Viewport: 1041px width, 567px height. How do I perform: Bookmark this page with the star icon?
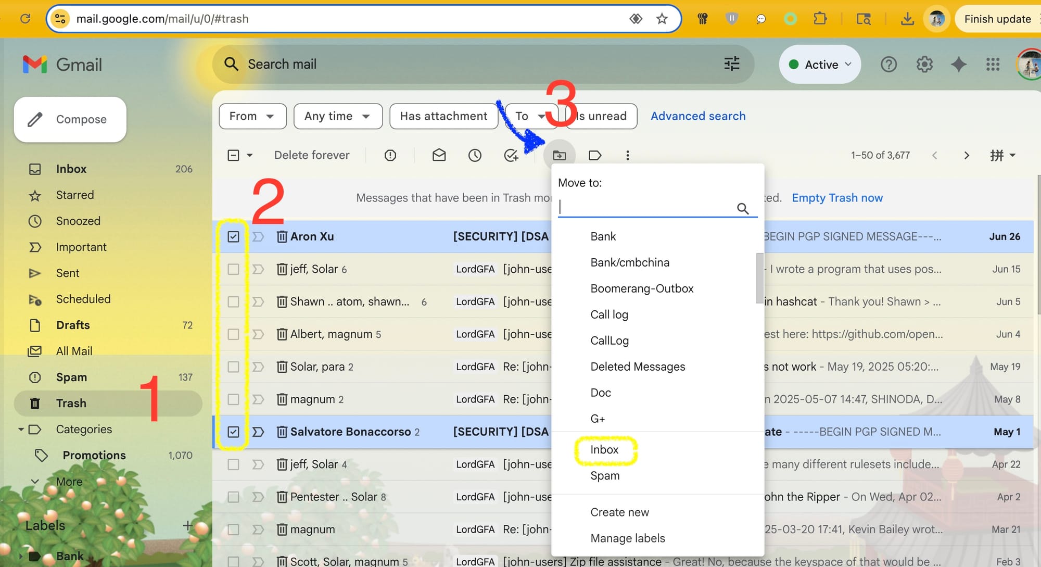(662, 19)
